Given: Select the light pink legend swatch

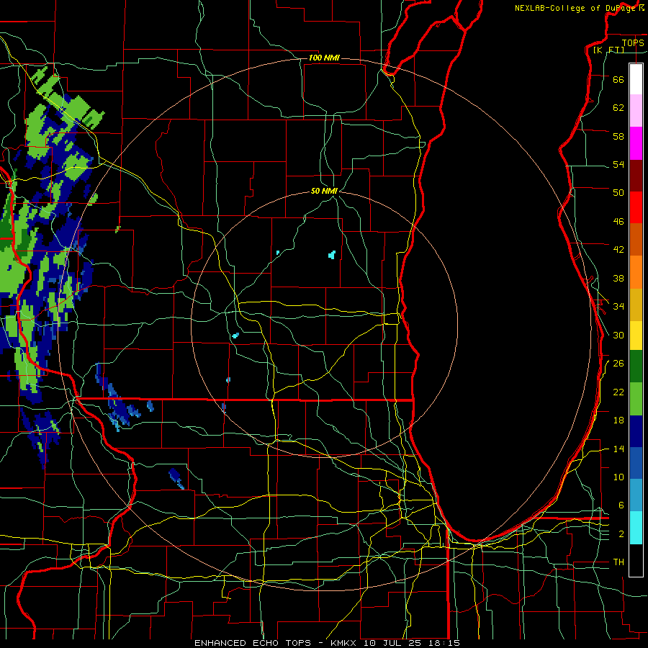Looking at the screenshot, I should coord(636,111).
